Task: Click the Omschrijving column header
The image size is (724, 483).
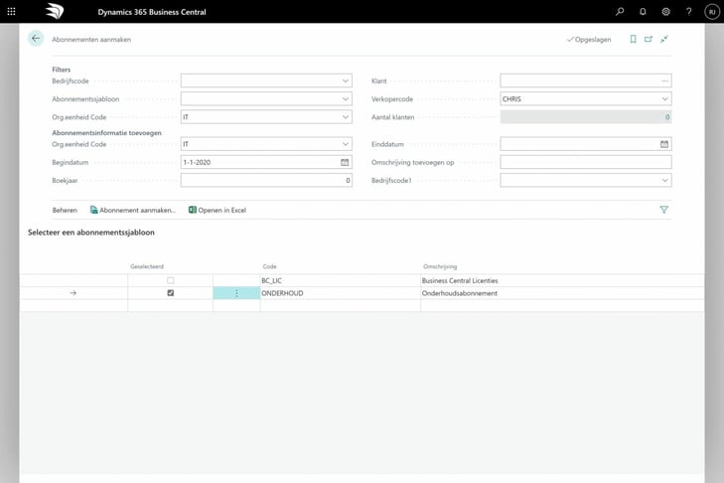Action: (x=440, y=266)
